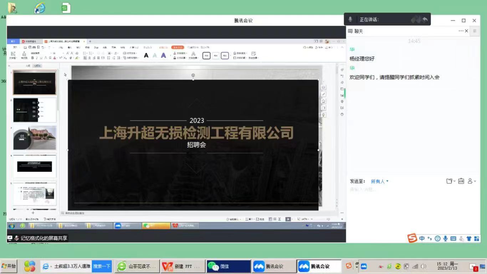Open the chat panel three-dot menu
The height and width of the screenshot is (274, 487).
pos(461,31)
